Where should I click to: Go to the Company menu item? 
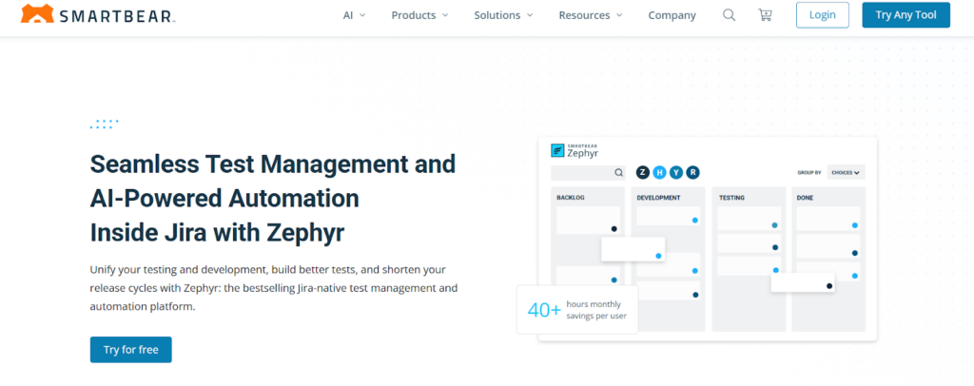pyautogui.click(x=672, y=15)
